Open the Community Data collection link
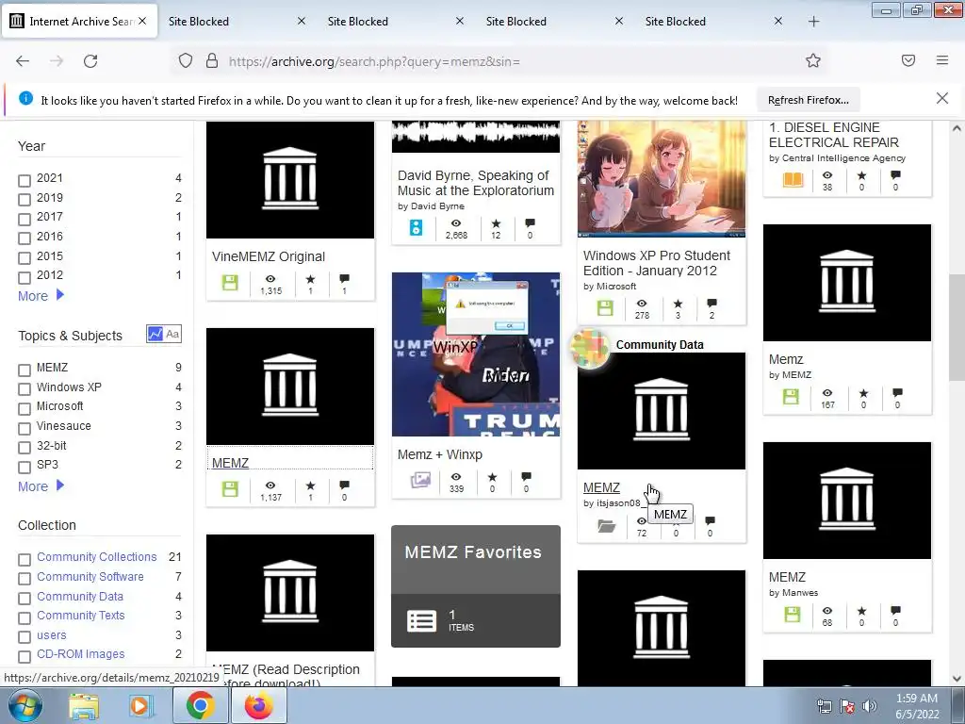Viewport: 965px width, 724px height. [x=80, y=596]
